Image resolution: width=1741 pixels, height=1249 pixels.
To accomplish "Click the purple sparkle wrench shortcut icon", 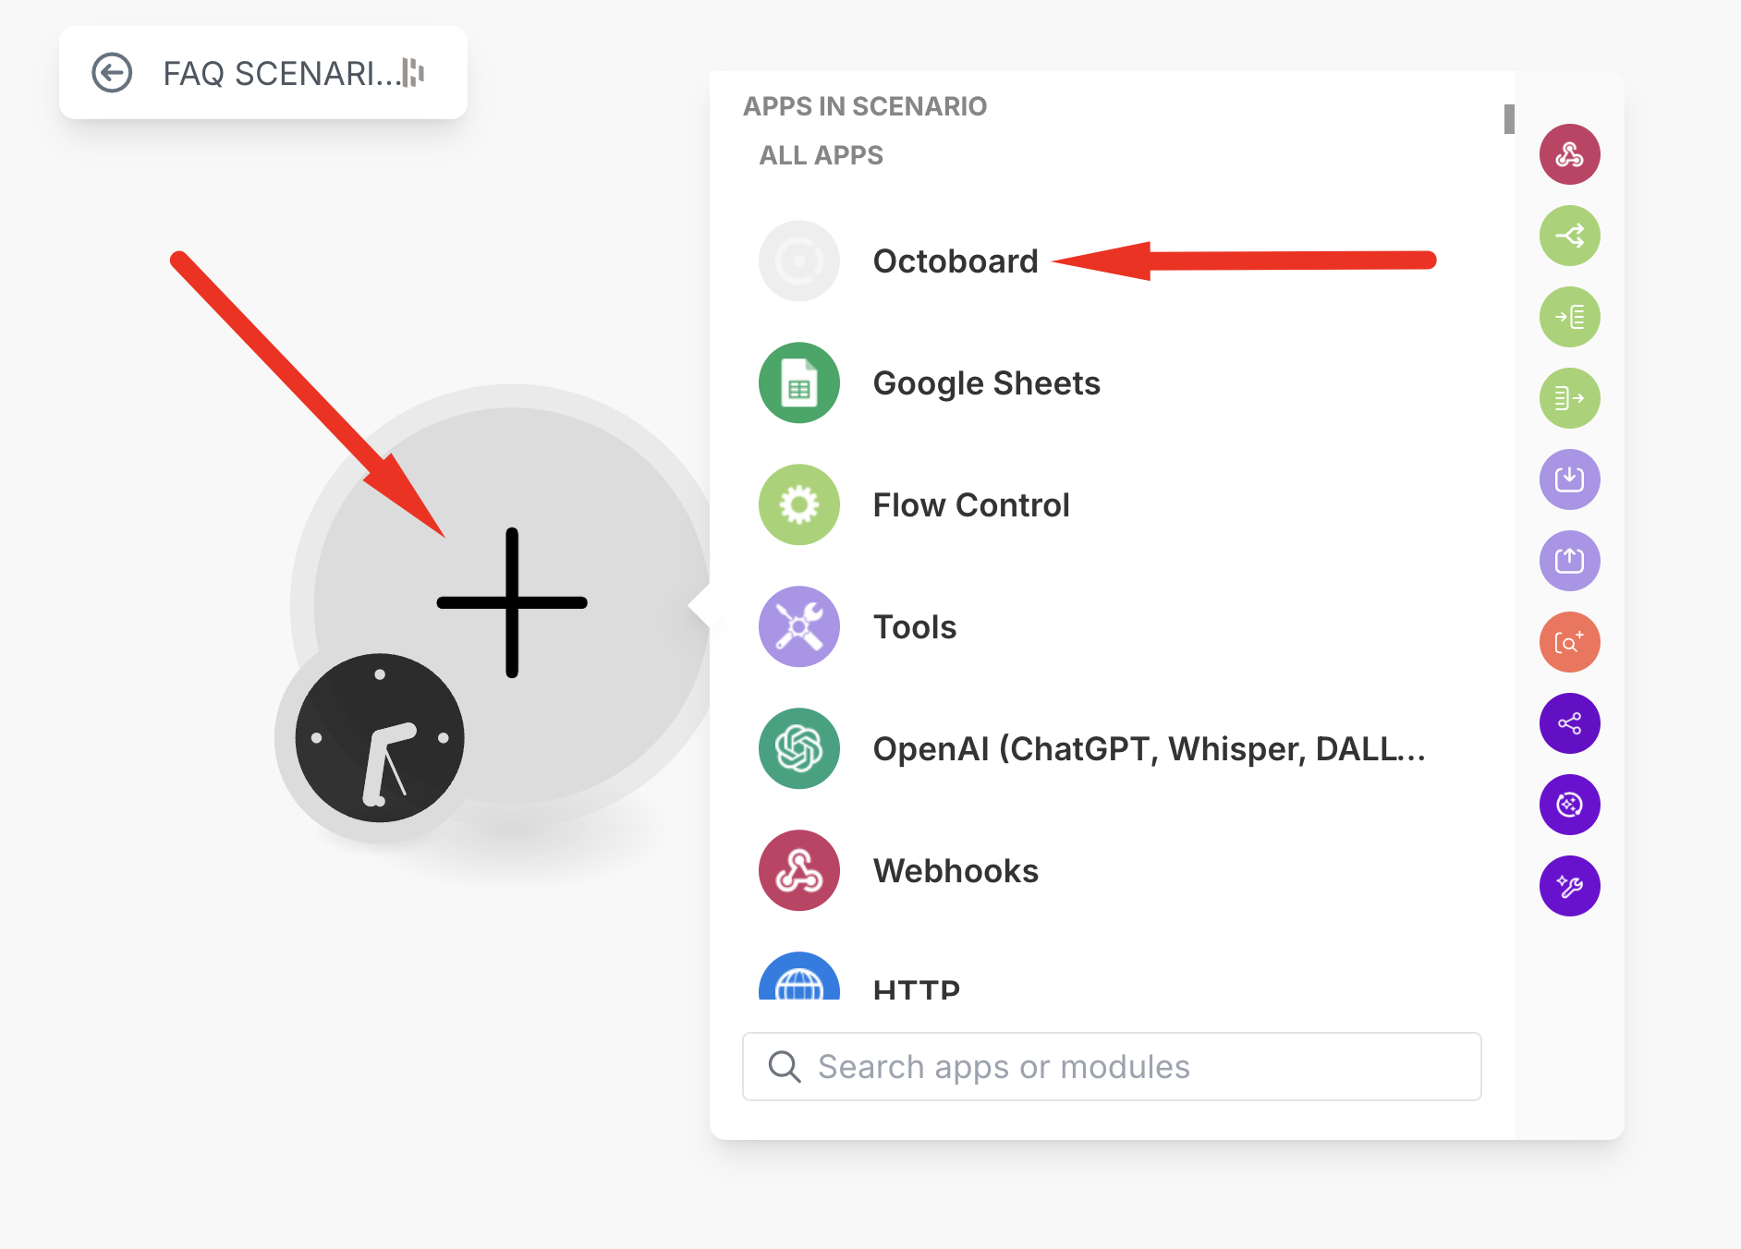I will click(x=1569, y=886).
